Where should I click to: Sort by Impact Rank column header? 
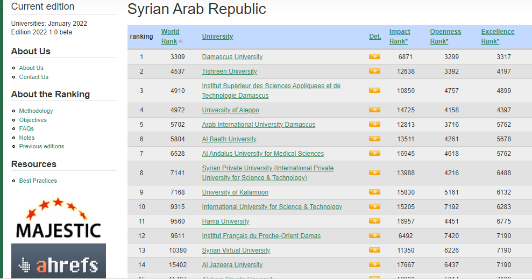[x=399, y=37]
